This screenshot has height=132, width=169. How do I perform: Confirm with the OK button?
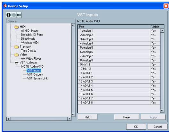tap(136, 127)
